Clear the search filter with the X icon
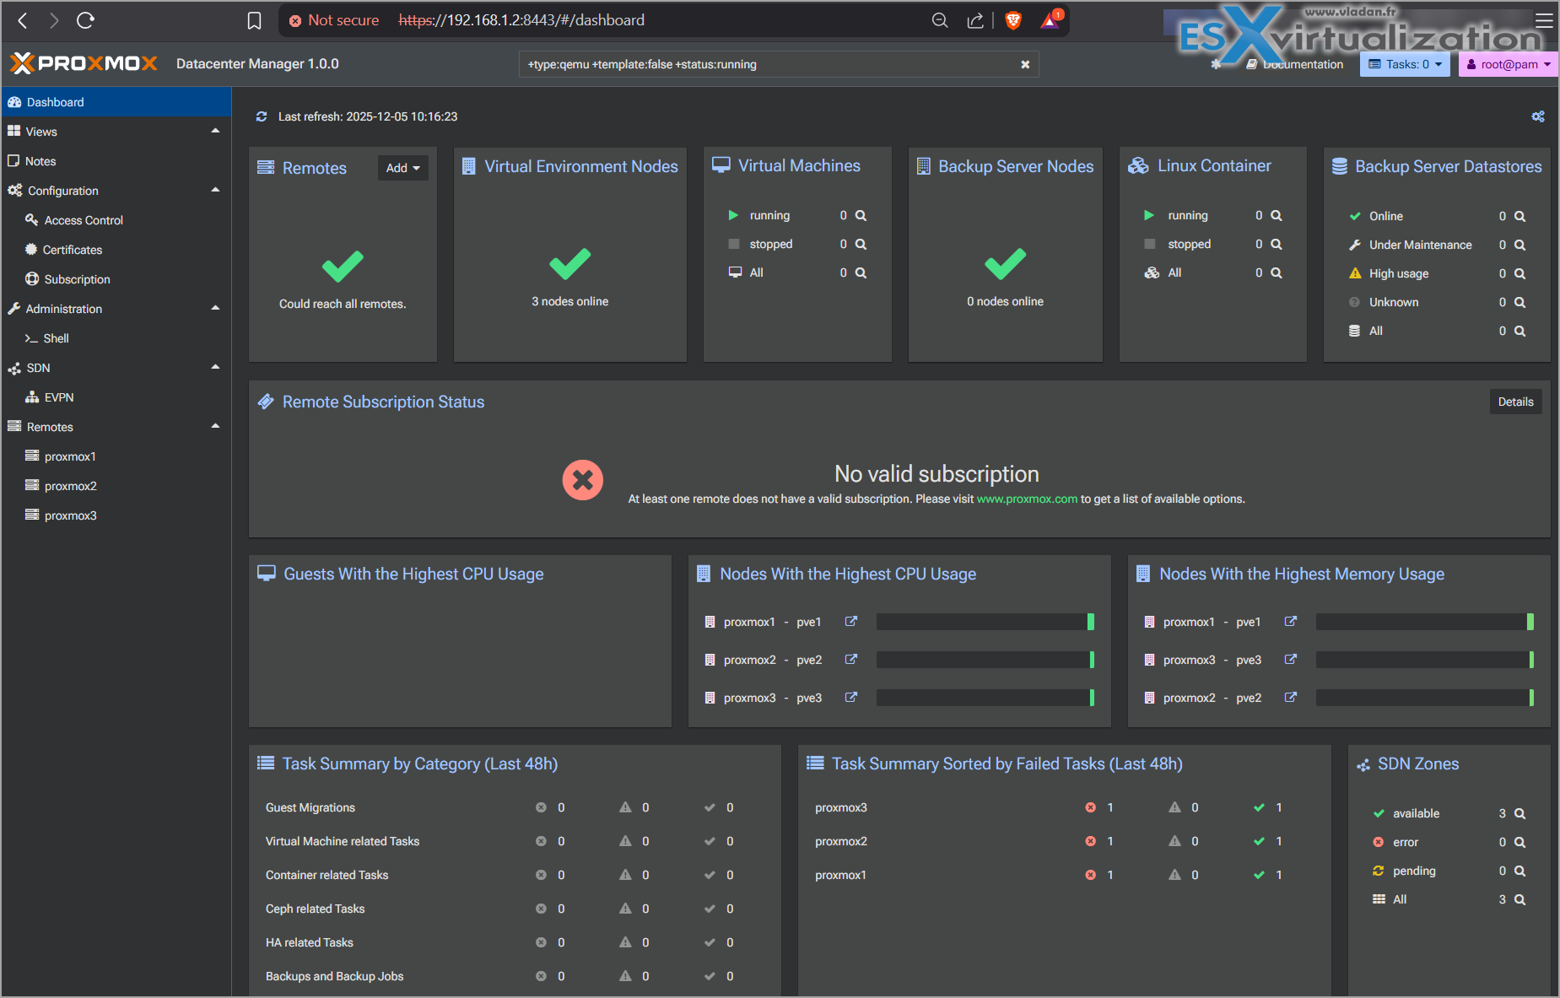 [1025, 64]
